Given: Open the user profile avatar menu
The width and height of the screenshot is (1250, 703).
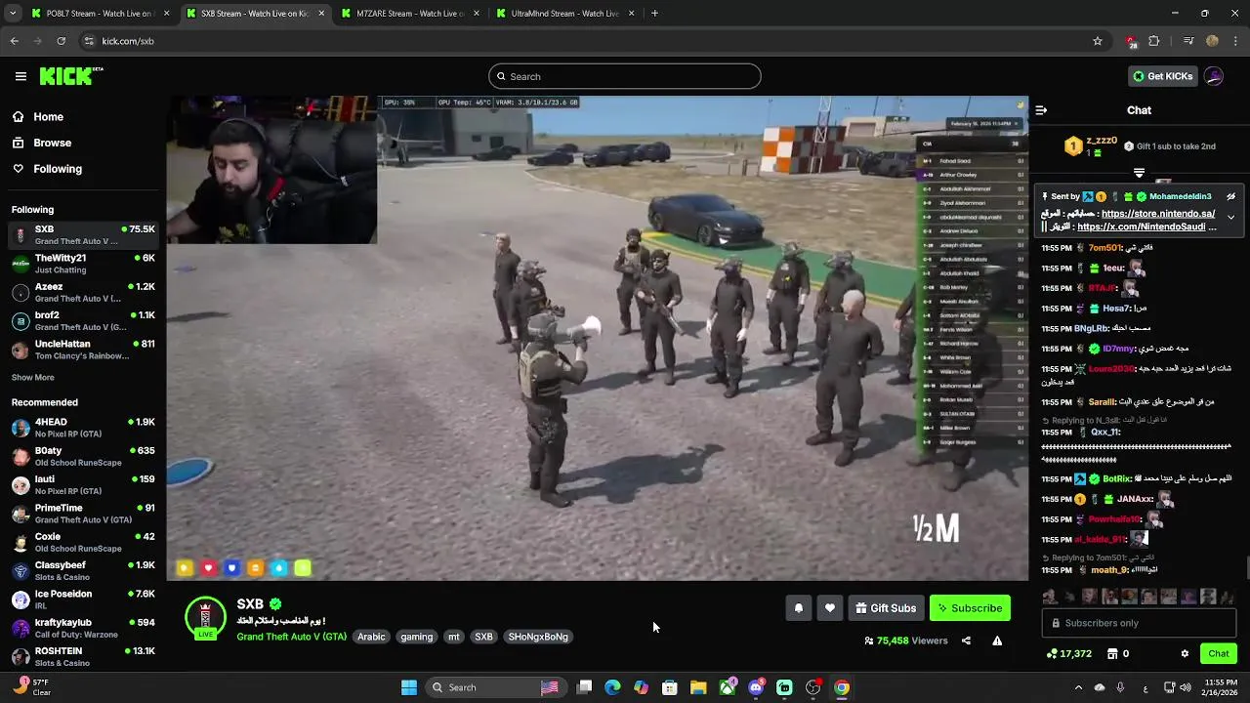Looking at the screenshot, I should tap(1214, 76).
